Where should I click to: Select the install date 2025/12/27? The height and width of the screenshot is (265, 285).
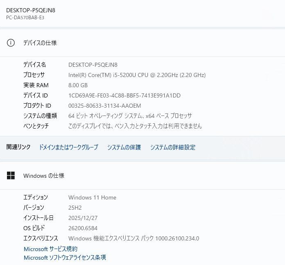coord(83,218)
